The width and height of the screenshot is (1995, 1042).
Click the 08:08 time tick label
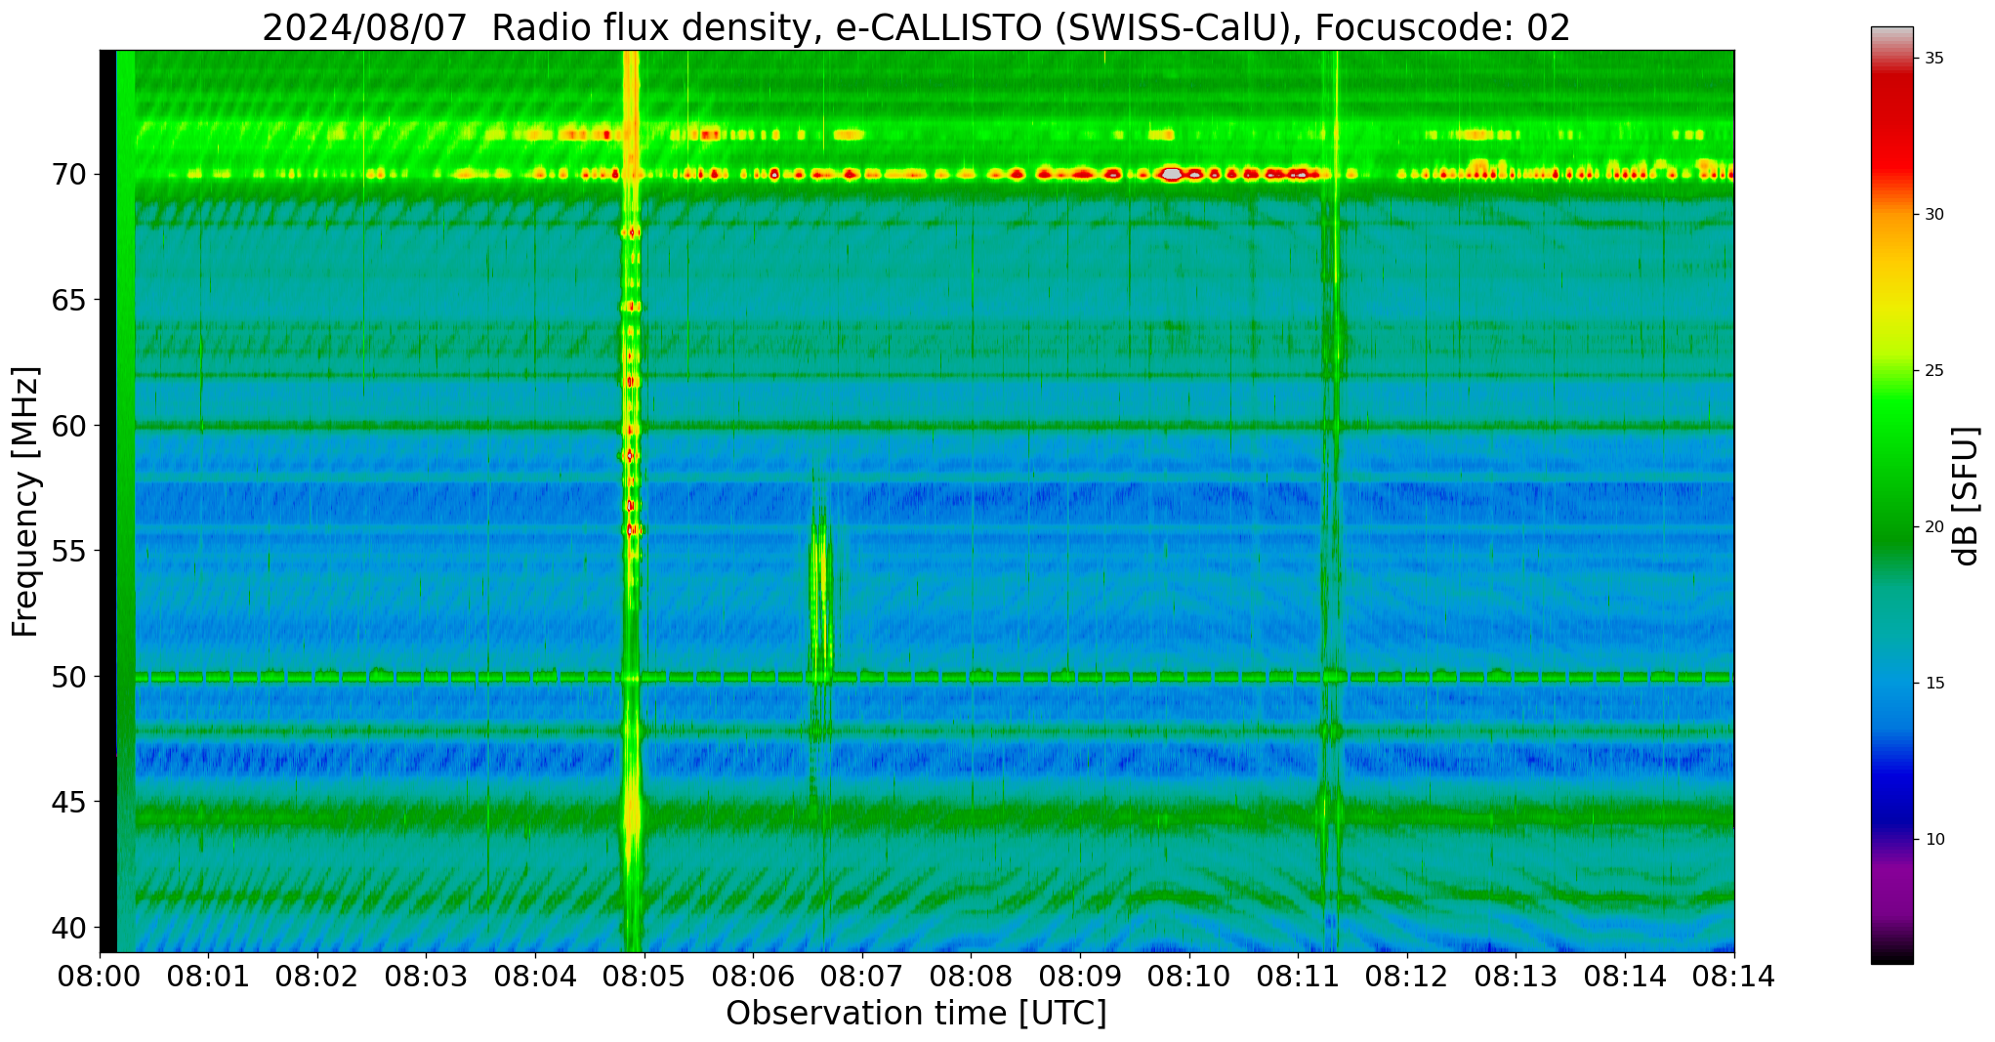pyautogui.click(x=972, y=976)
